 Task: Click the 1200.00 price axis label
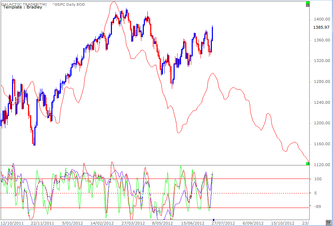(x=323, y=123)
